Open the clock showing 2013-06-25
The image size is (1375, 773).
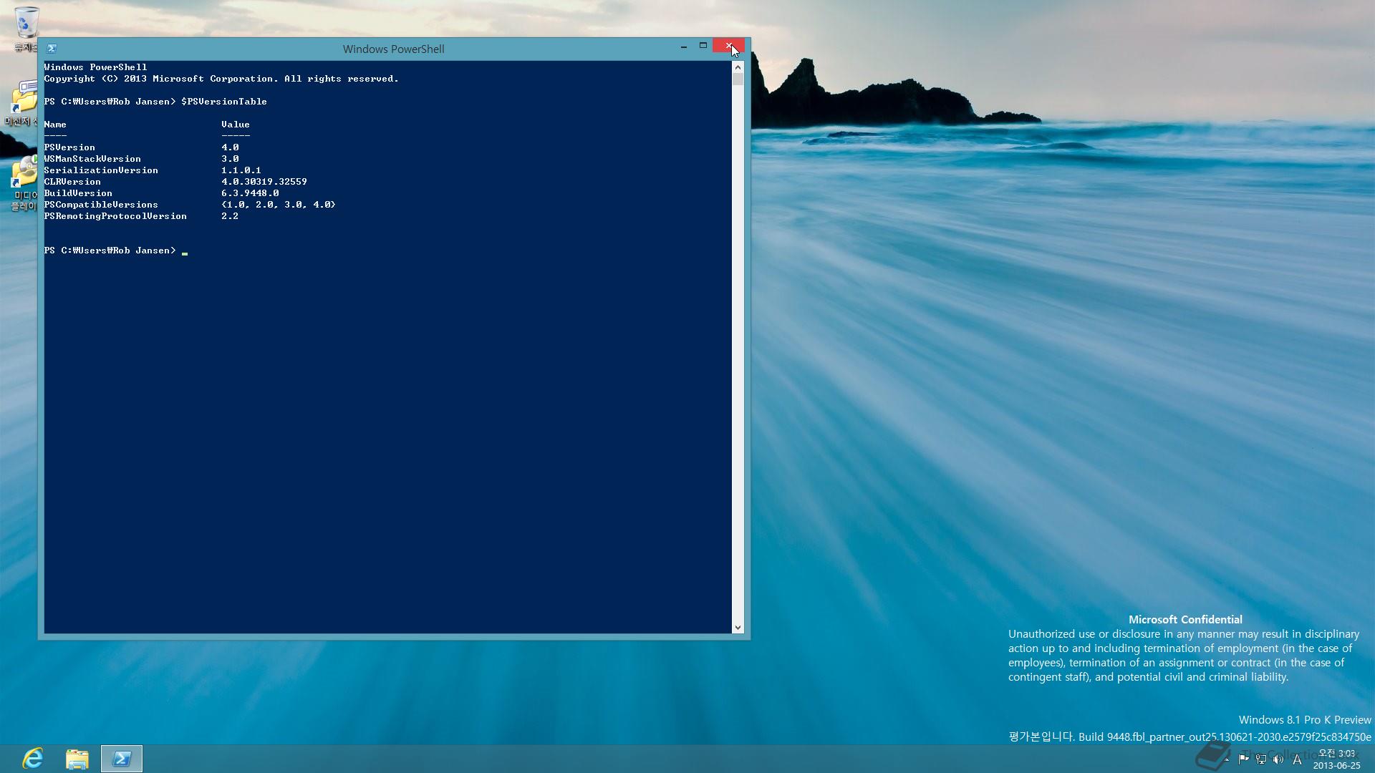point(1336,759)
